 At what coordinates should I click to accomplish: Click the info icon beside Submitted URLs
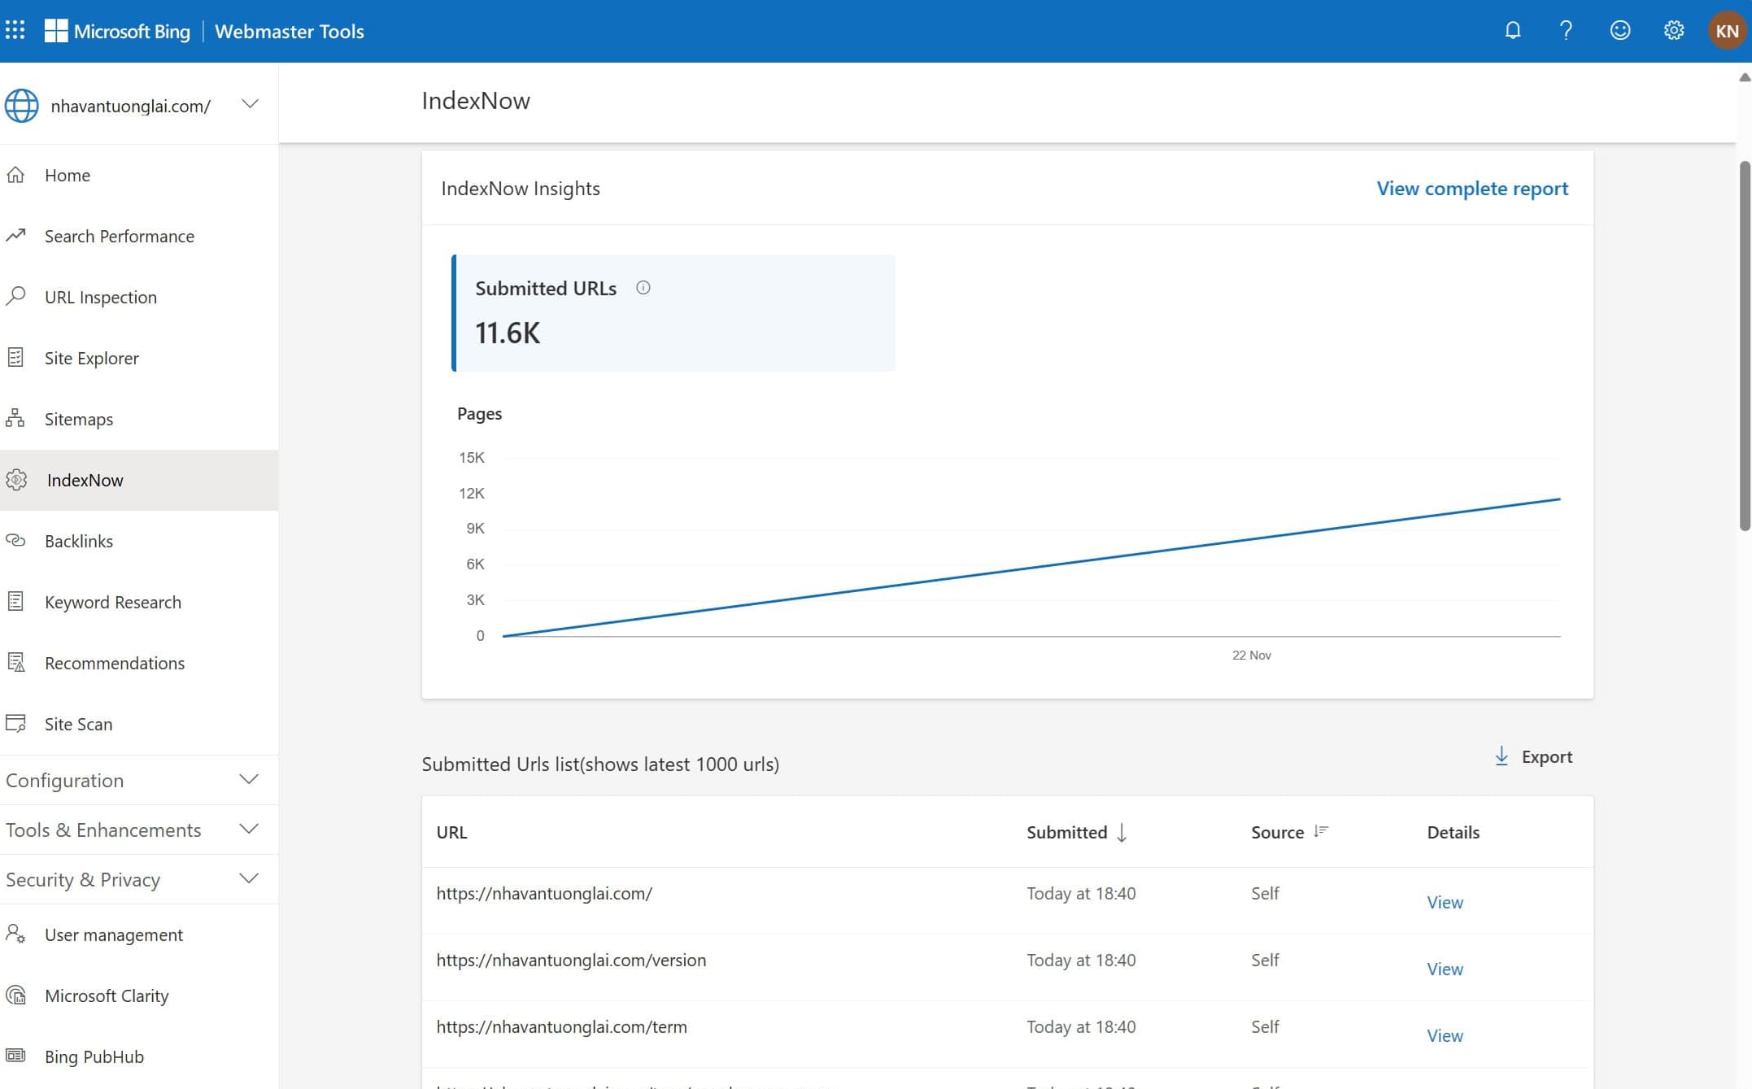[x=643, y=288]
